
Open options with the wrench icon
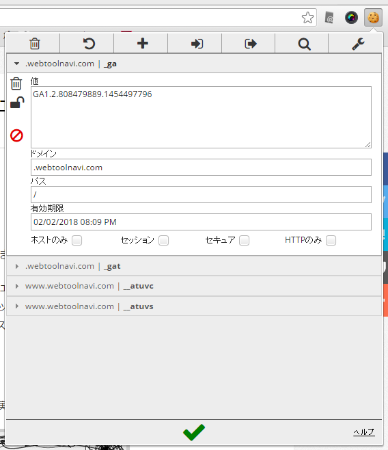(x=358, y=44)
